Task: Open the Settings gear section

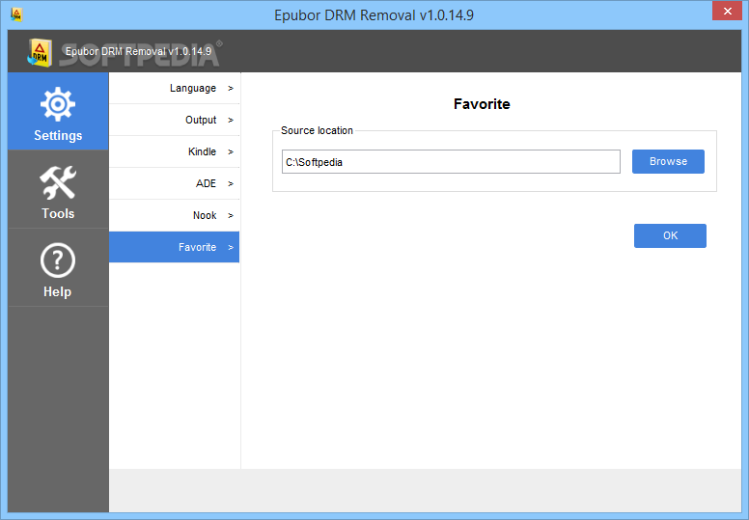Action: point(58,111)
